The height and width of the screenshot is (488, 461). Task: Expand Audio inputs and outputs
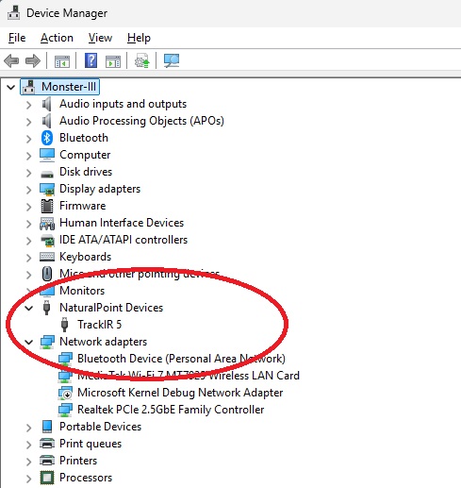[29, 105]
